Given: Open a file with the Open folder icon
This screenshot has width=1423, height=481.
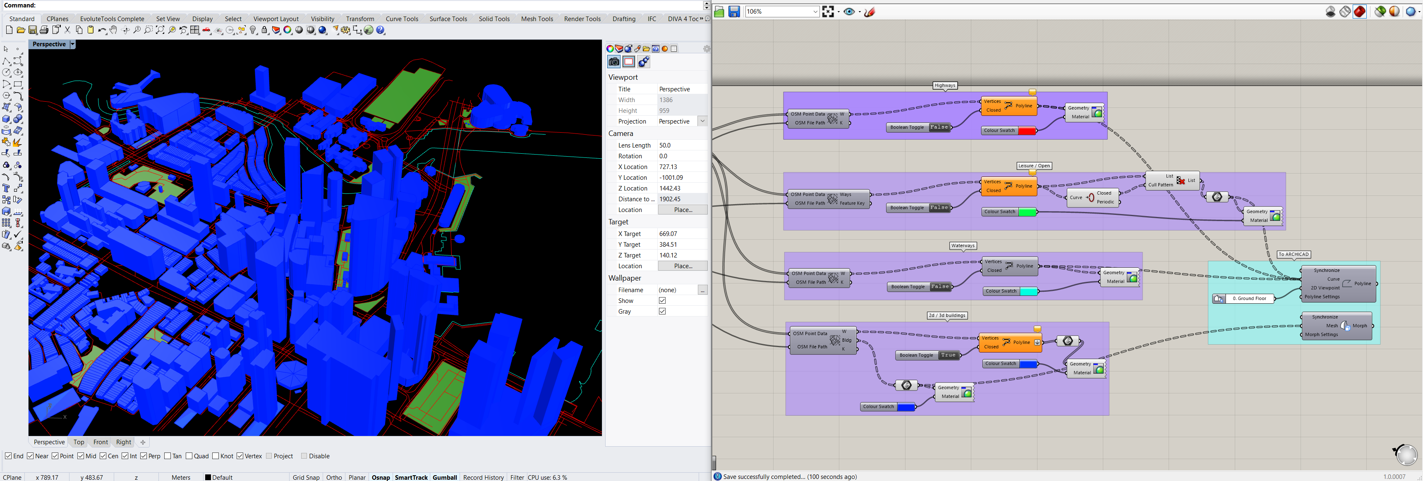Looking at the screenshot, I should (22, 30).
